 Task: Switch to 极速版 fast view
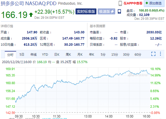[x=106, y=11]
